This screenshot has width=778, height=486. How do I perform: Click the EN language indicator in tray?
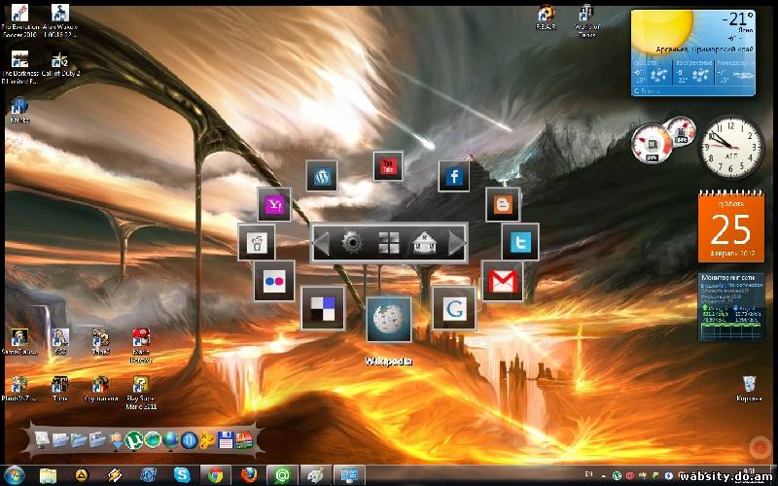tap(589, 475)
